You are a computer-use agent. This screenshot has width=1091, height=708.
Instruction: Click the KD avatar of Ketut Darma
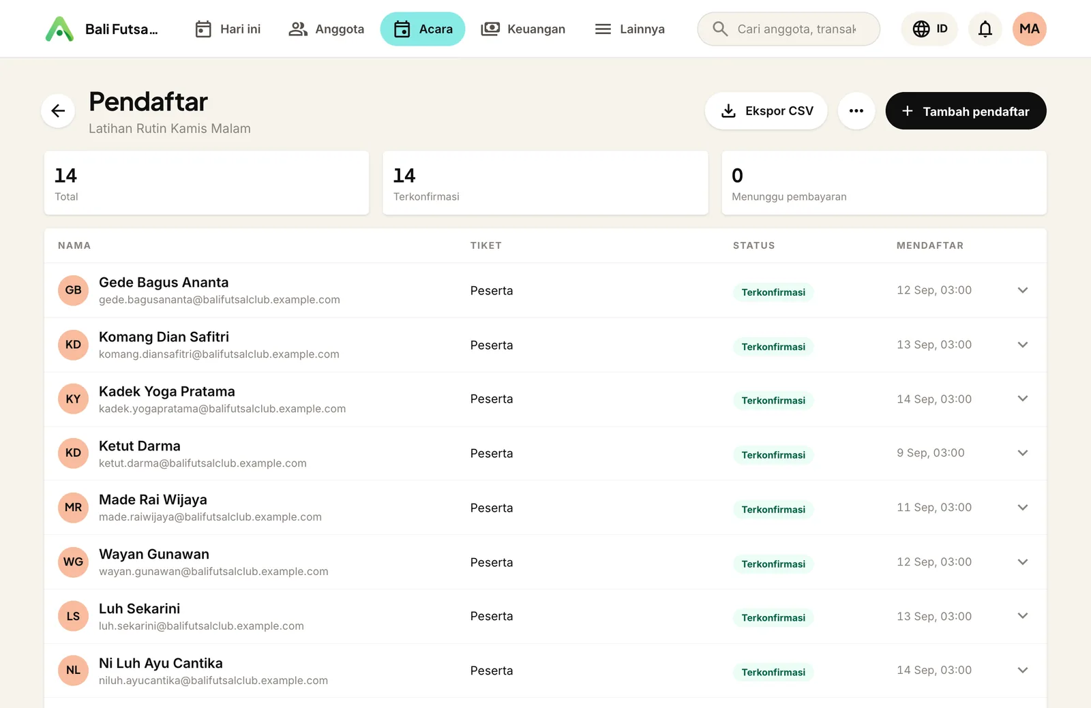coord(73,453)
